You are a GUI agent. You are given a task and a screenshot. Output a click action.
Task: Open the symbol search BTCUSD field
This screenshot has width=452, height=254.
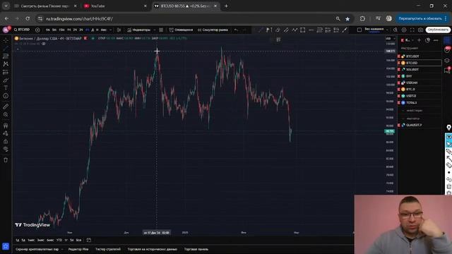pyautogui.click(x=22, y=30)
